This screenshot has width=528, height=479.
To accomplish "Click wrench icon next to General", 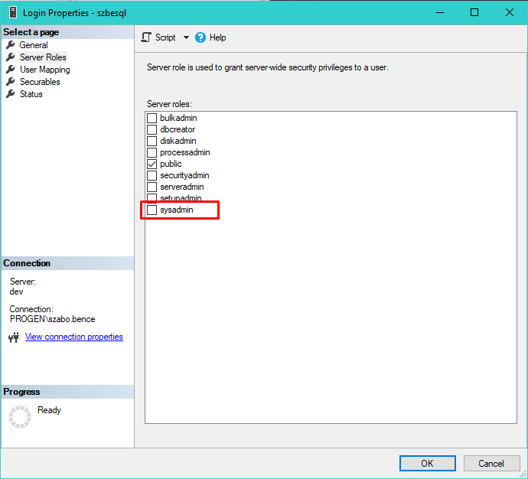I will 11,45.
